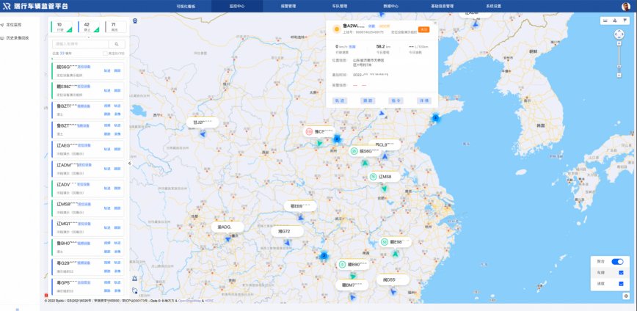637x311 pixels.
Task: Select the 辽ADV vehicle row in list
Action: [x=88, y=189]
